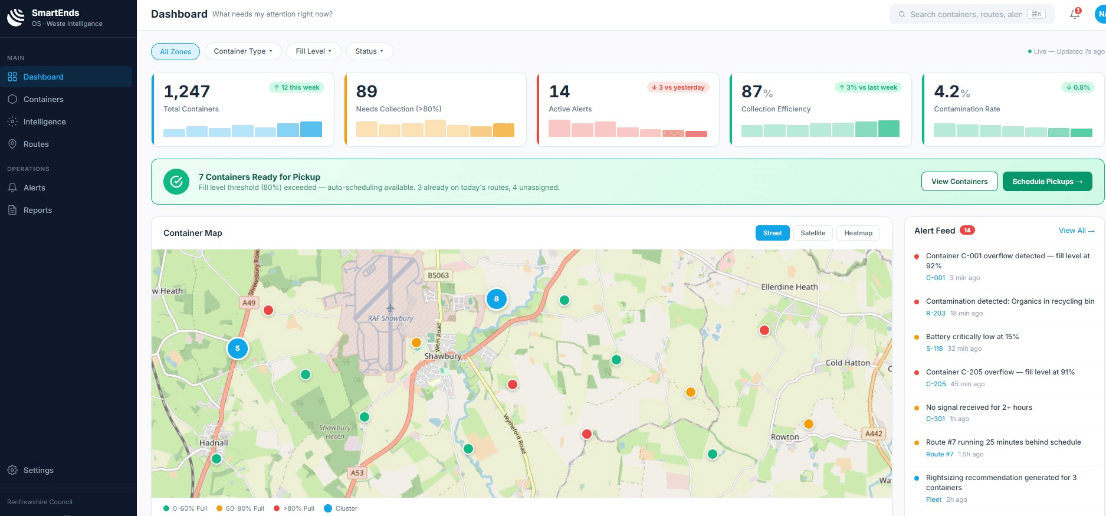Click '3% vs last week' badge

(x=868, y=87)
